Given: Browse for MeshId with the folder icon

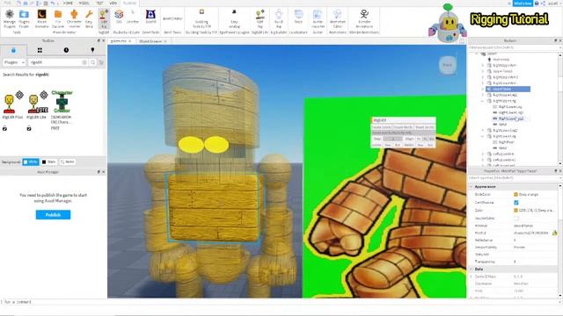Looking at the screenshot, I should point(555,233).
